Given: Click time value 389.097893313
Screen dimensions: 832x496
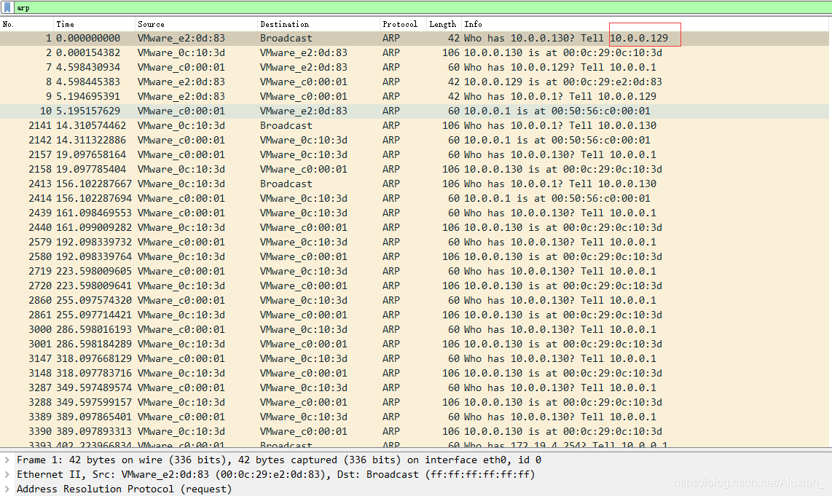Looking at the screenshot, I should (94, 432).
